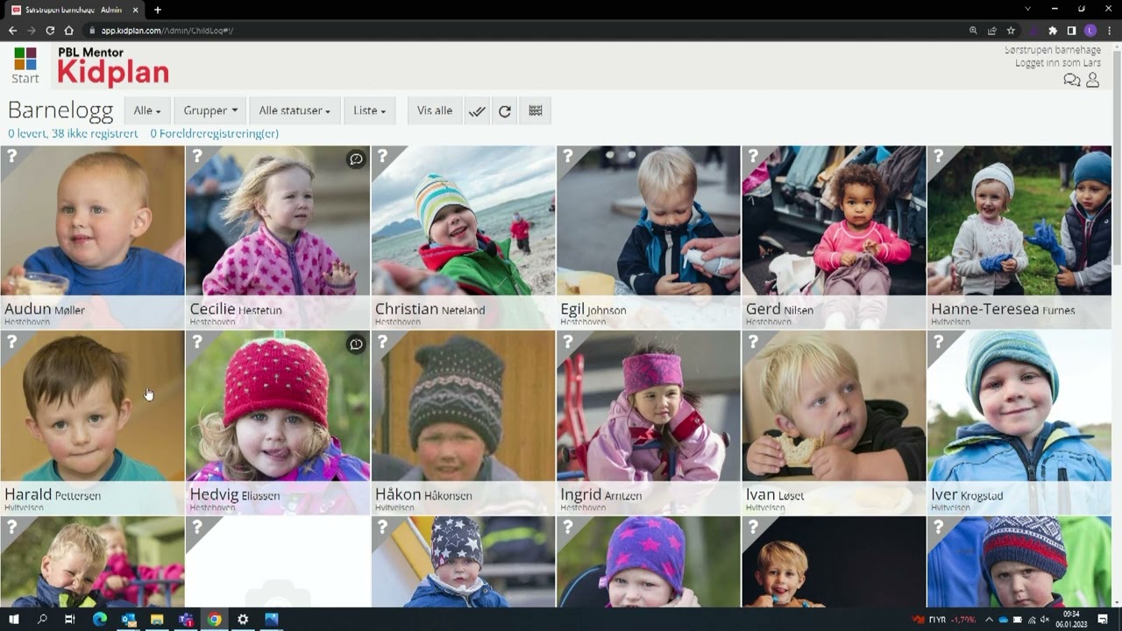This screenshot has height=631, width=1122.
Task: Click question mark status on Iver's card
Action: point(938,342)
